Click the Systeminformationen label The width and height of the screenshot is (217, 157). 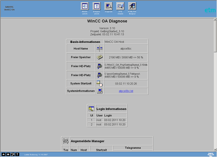pos(81,91)
